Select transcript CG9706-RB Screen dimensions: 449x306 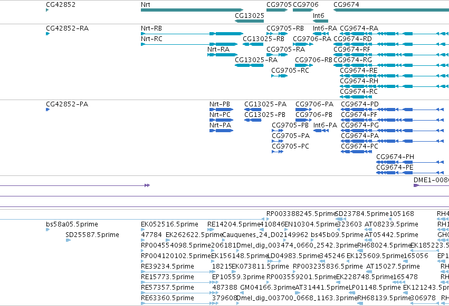(x=304, y=65)
